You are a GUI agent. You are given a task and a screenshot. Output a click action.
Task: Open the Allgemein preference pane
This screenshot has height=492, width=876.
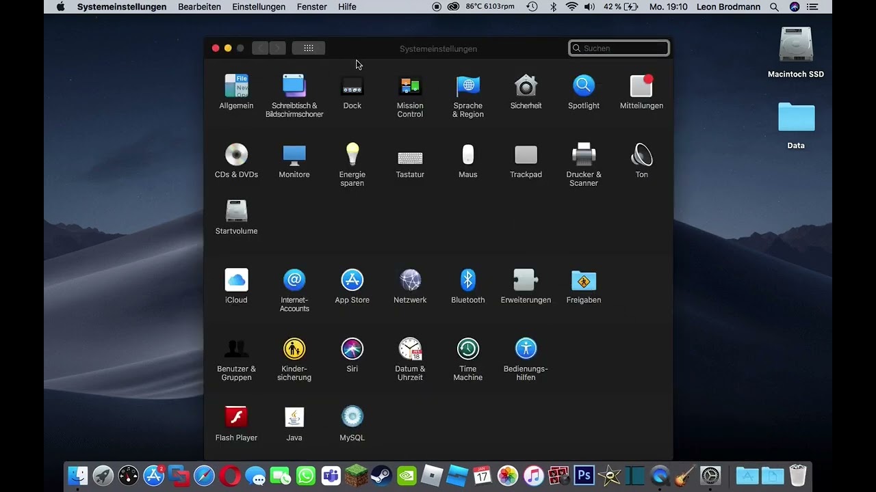pos(236,92)
